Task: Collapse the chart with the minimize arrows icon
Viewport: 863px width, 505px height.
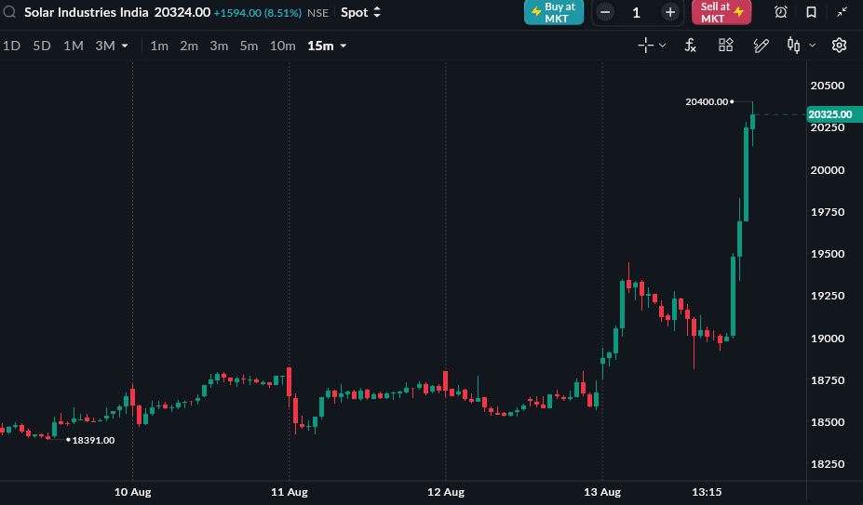Action: pyautogui.click(x=842, y=11)
